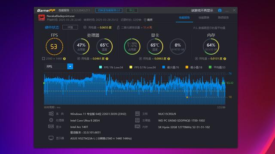This screenshot has height=154, width=275.
Task: Click the graphics card 65℃ temperature gauge
Action: point(155,47)
